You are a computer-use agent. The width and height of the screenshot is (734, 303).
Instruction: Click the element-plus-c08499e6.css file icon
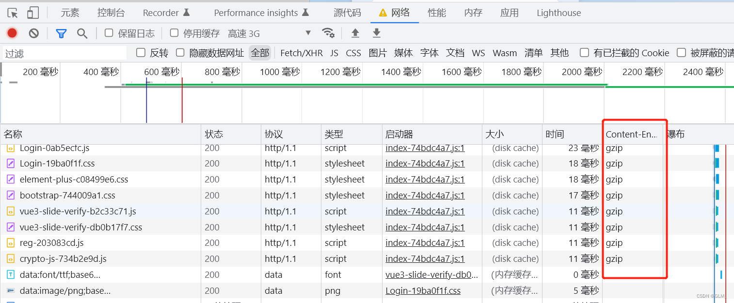(x=11, y=180)
